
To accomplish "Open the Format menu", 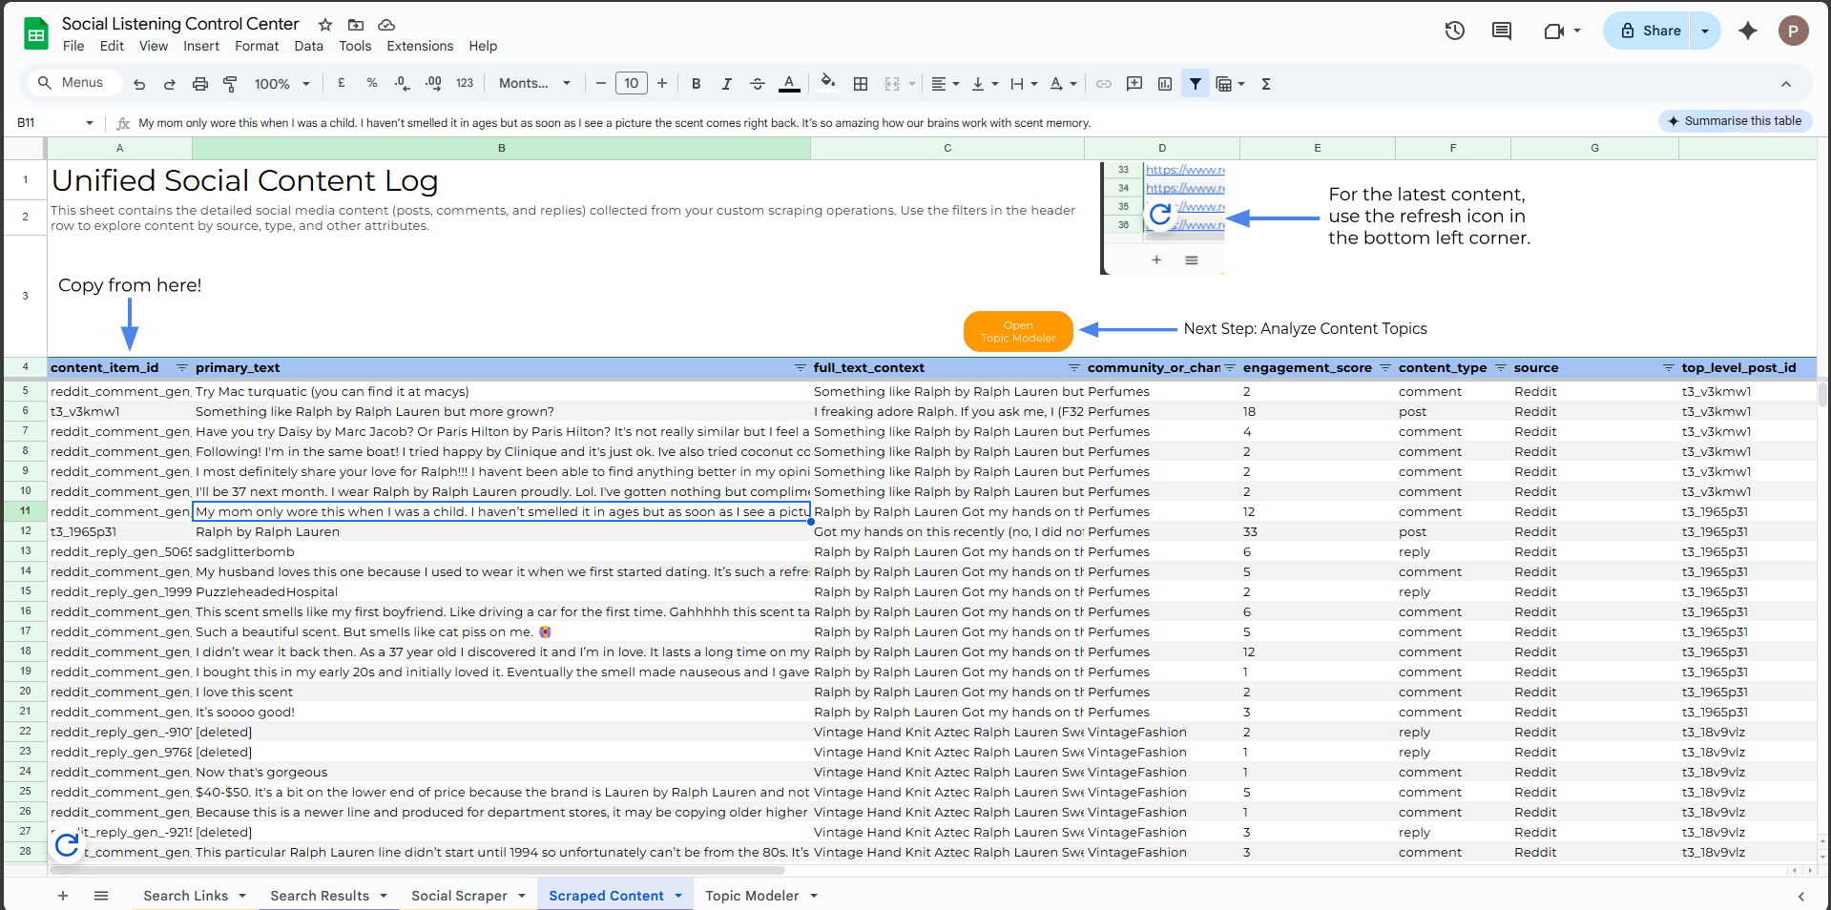I will (257, 46).
